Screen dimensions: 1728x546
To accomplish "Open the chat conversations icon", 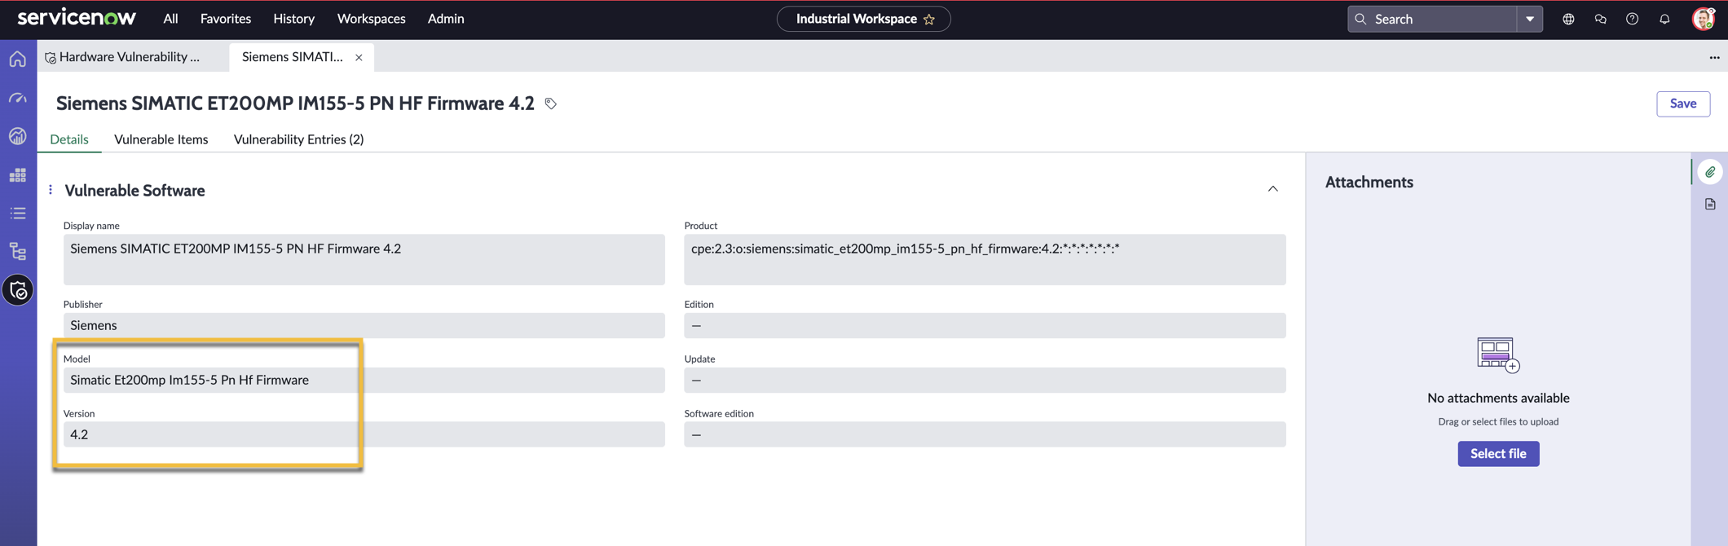I will (1600, 19).
